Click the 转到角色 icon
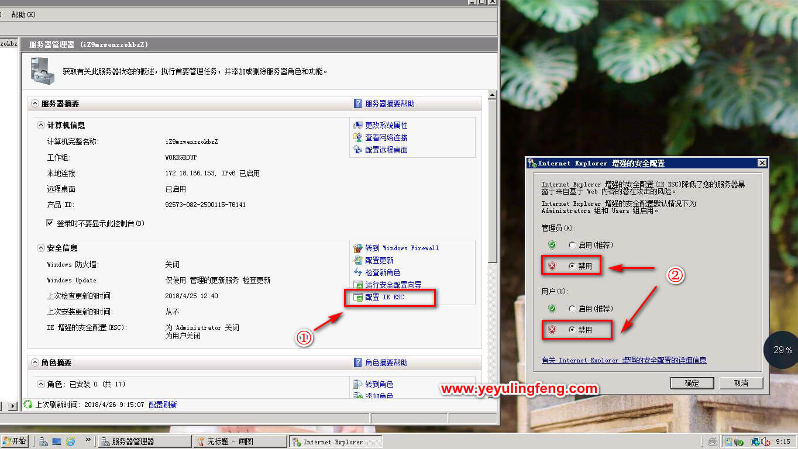 358,384
